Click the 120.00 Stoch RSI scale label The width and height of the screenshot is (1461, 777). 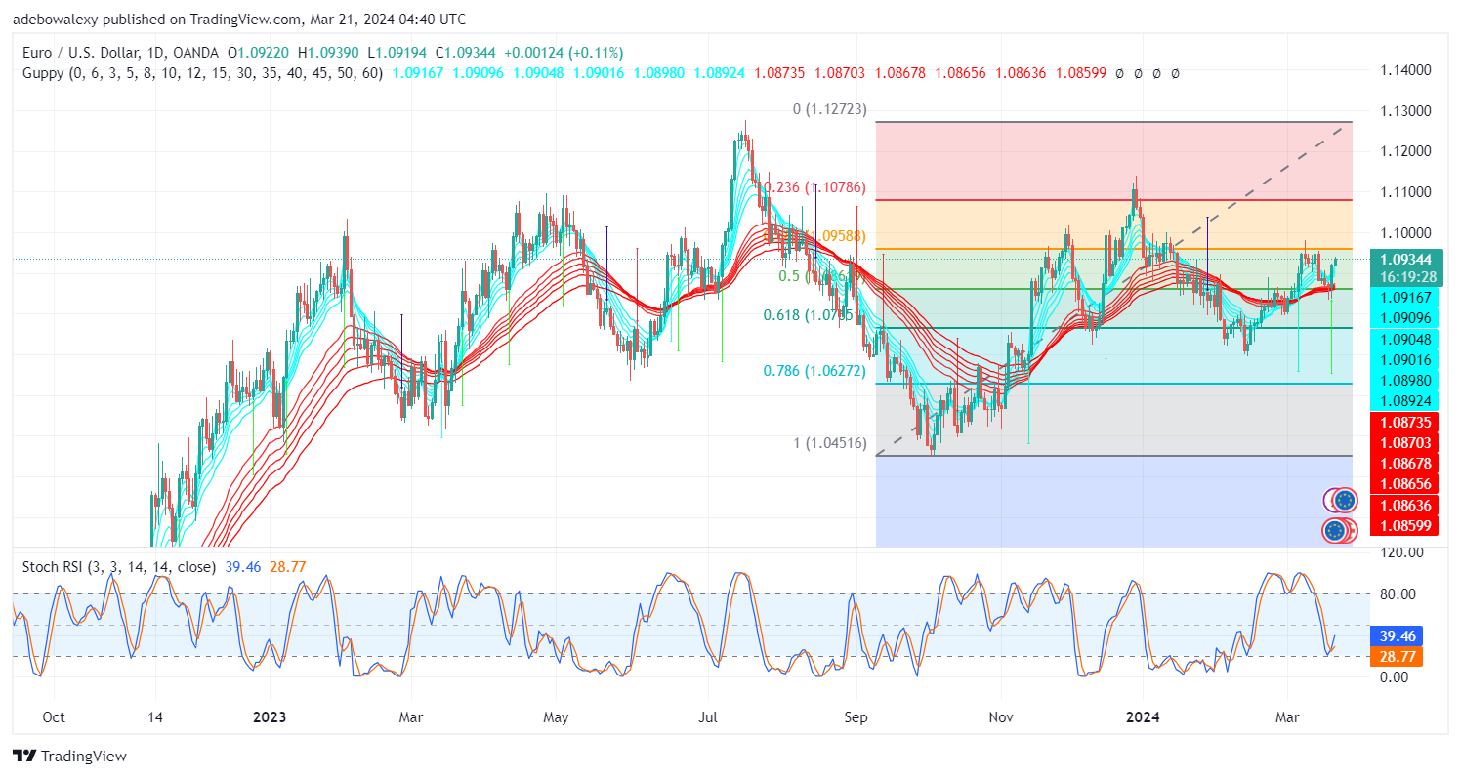click(1401, 552)
